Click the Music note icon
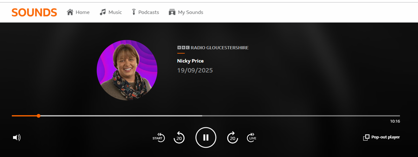This screenshot has width=418, height=157. pyautogui.click(x=103, y=12)
